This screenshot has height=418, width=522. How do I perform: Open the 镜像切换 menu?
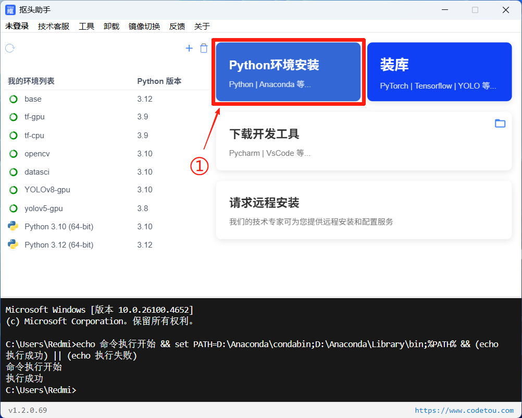pos(144,26)
